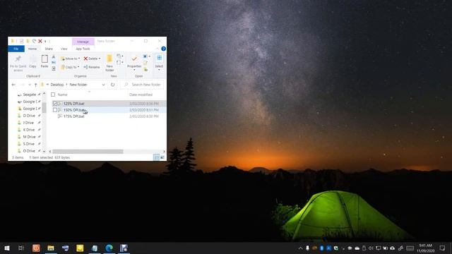Open the New item dropdown
The width and height of the screenshot is (452, 254).
(120, 56)
